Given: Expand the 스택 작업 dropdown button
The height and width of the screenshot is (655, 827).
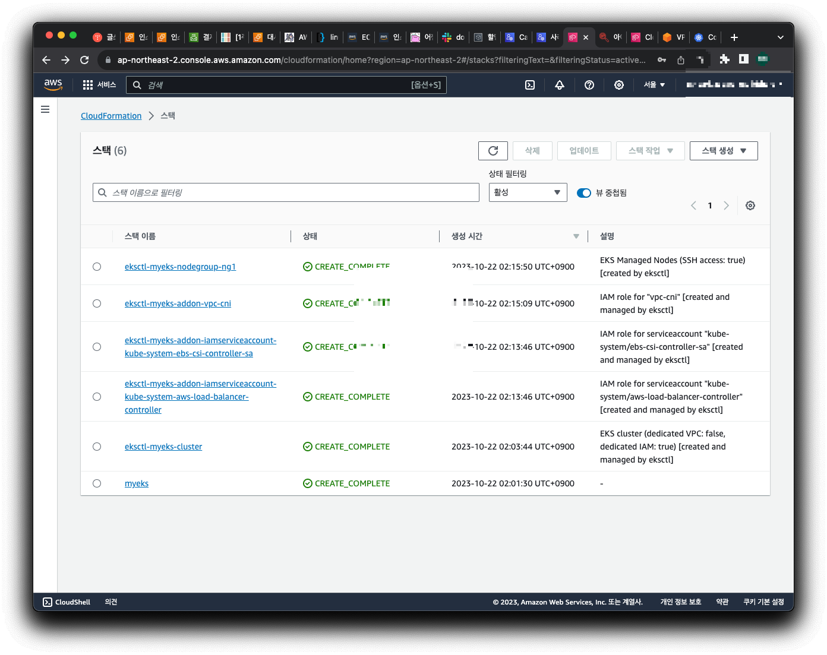Looking at the screenshot, I should [x=651, y=151].
